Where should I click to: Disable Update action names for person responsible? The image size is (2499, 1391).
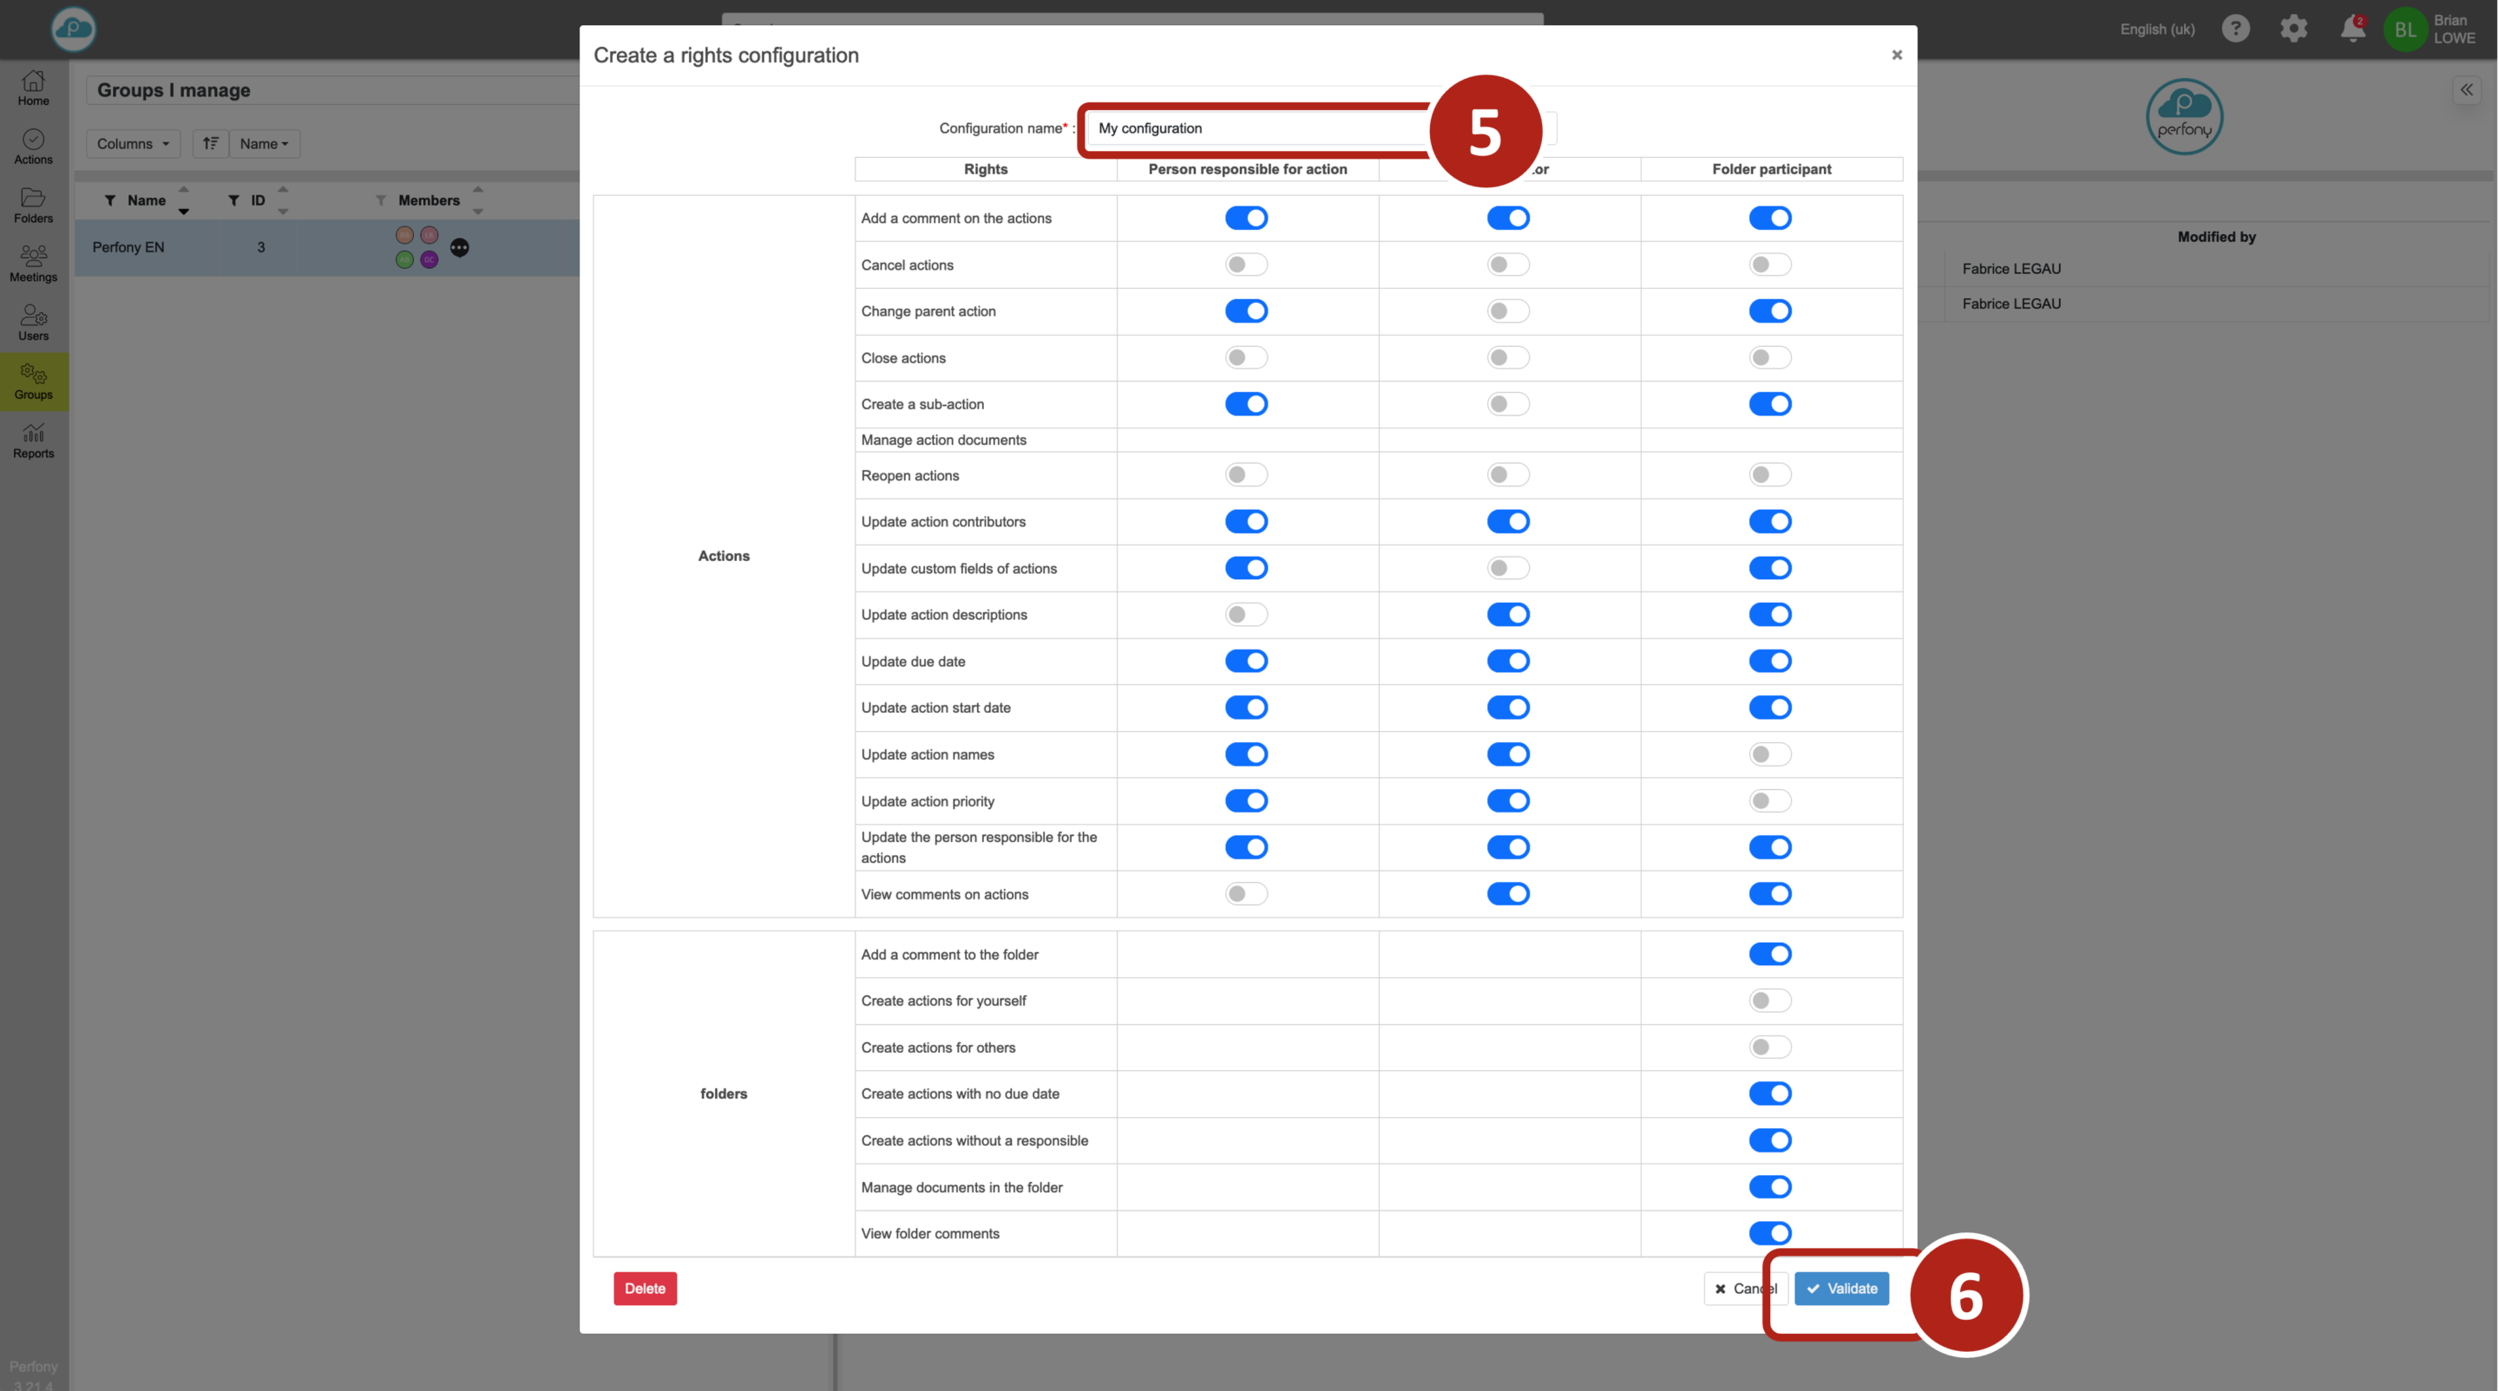[x=1246, y=754]
